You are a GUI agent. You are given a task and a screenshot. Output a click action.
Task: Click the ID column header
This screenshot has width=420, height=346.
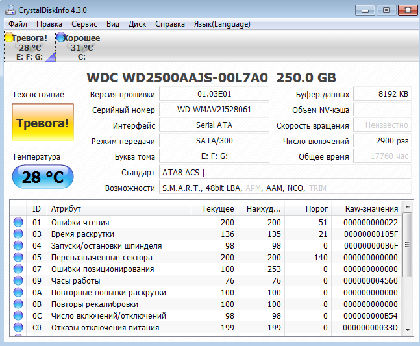click(37, 208)
